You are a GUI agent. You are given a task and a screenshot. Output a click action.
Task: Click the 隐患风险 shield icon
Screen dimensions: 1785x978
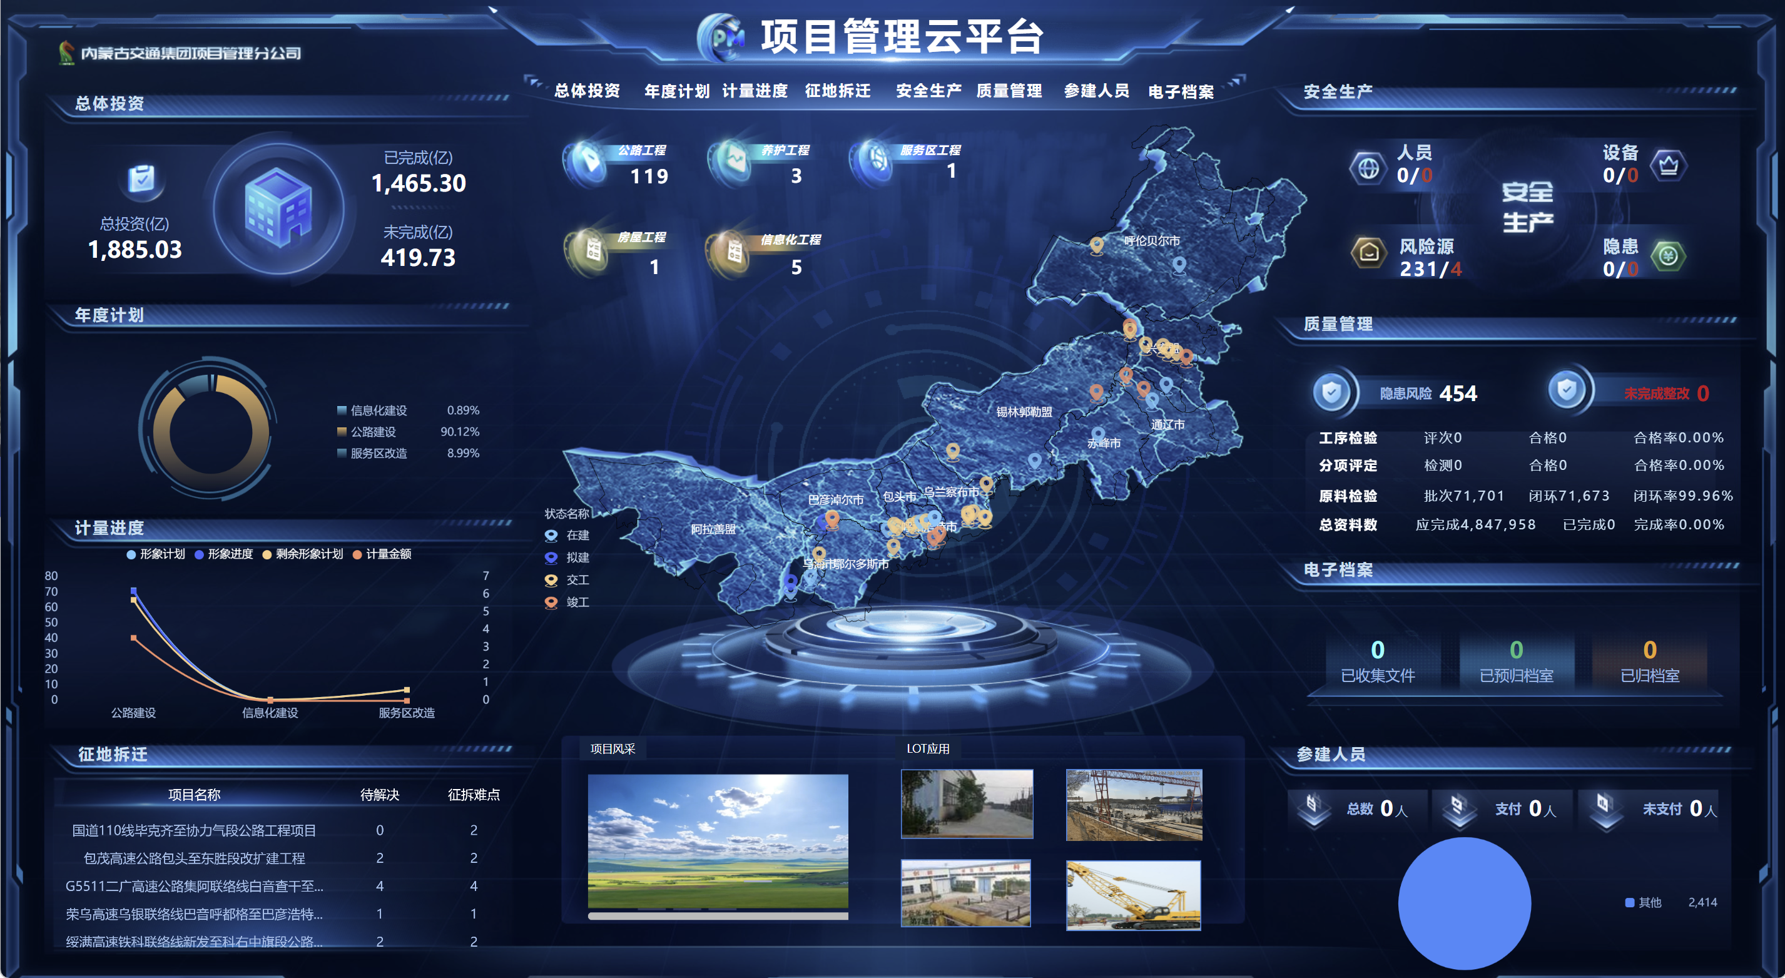pos(1332,392)
